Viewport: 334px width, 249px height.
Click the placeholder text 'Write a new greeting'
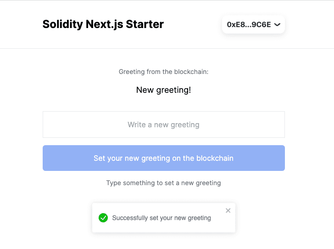164,124
